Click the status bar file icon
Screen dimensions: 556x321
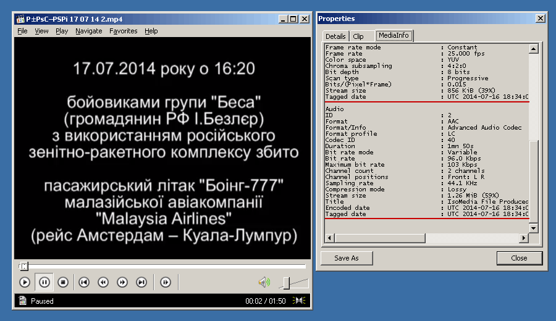coord(23,301)
